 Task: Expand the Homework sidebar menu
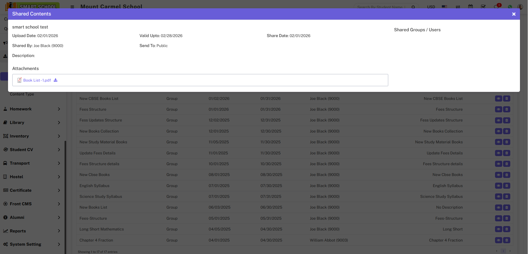32,109
